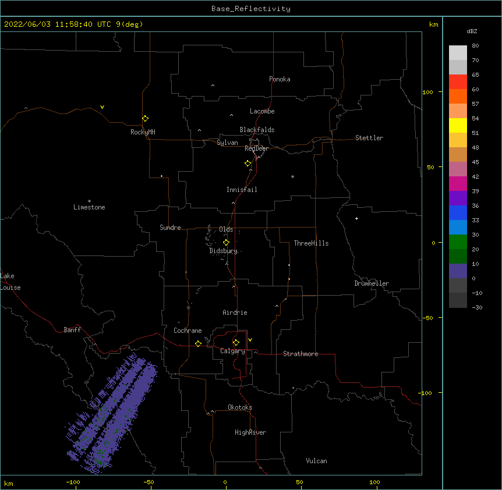Click the yellow station marker above Calgary label

pos(236,343)
